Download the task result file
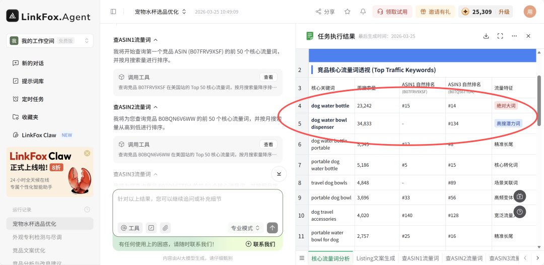 click(x=486, y=36)
